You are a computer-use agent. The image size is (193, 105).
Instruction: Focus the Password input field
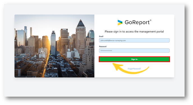134,51
